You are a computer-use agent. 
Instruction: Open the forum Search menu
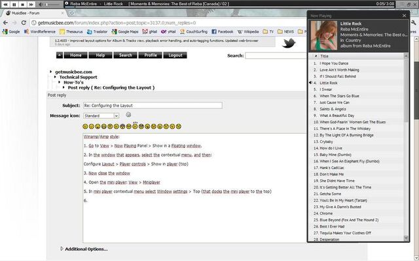point(125,55)
